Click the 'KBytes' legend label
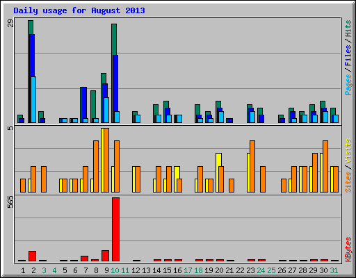 [x=348, y=250]
